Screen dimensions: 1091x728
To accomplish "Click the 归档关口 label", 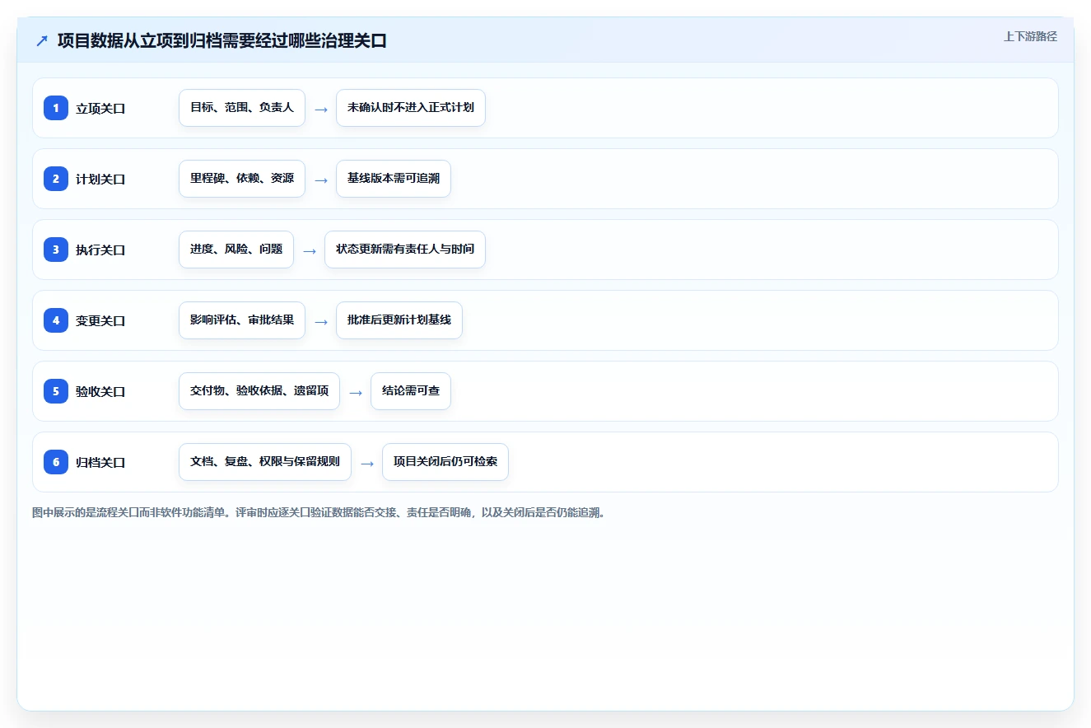I will coord(100,462).
